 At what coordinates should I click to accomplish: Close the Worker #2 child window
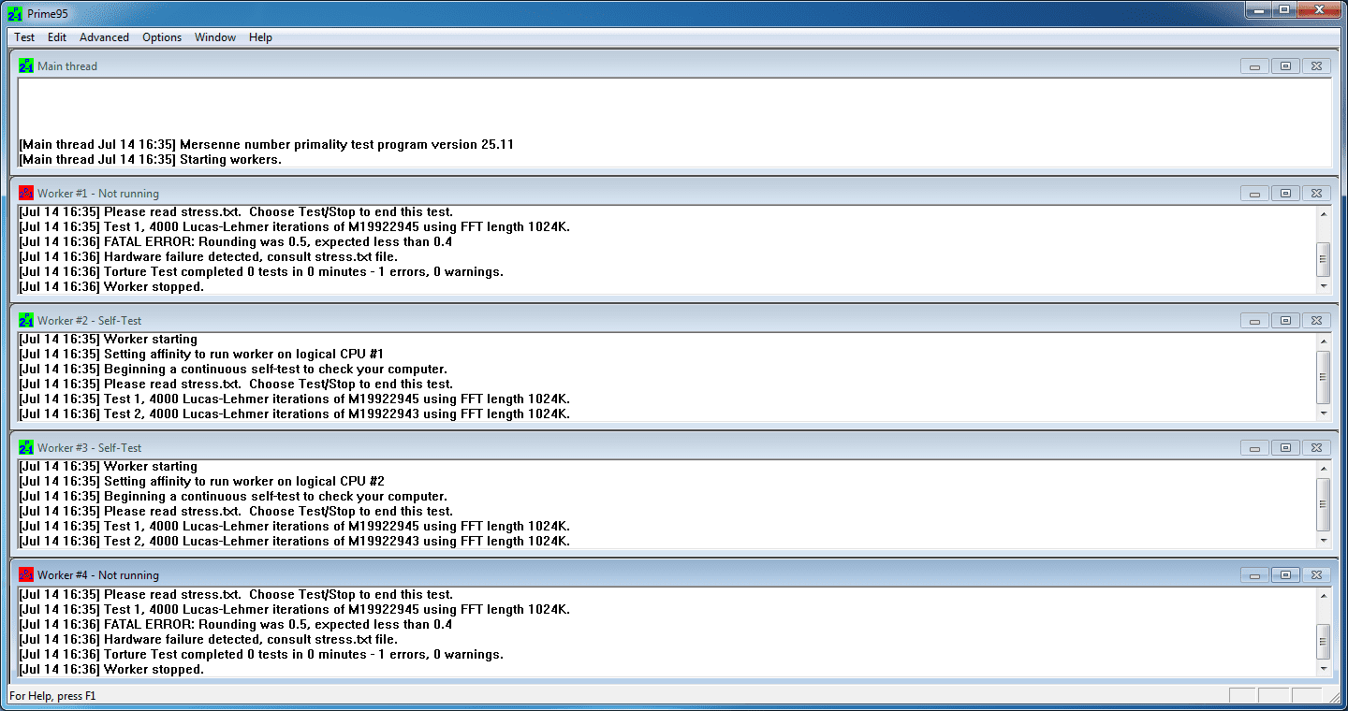(1316, 321)
